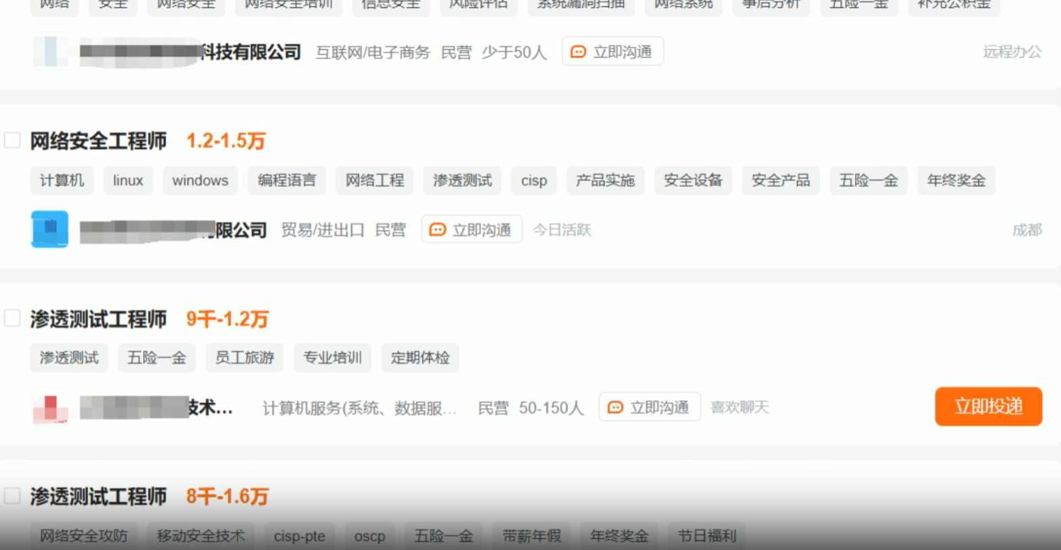Click the 成都 location text
This screenshot has height=550, width=1061.
(1027, 230)
